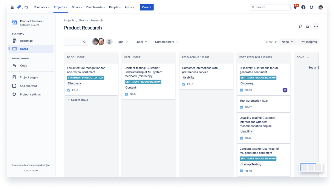This screenshot has height=189, width=334.
Task: Click the board search field
Action: [75, 42]
